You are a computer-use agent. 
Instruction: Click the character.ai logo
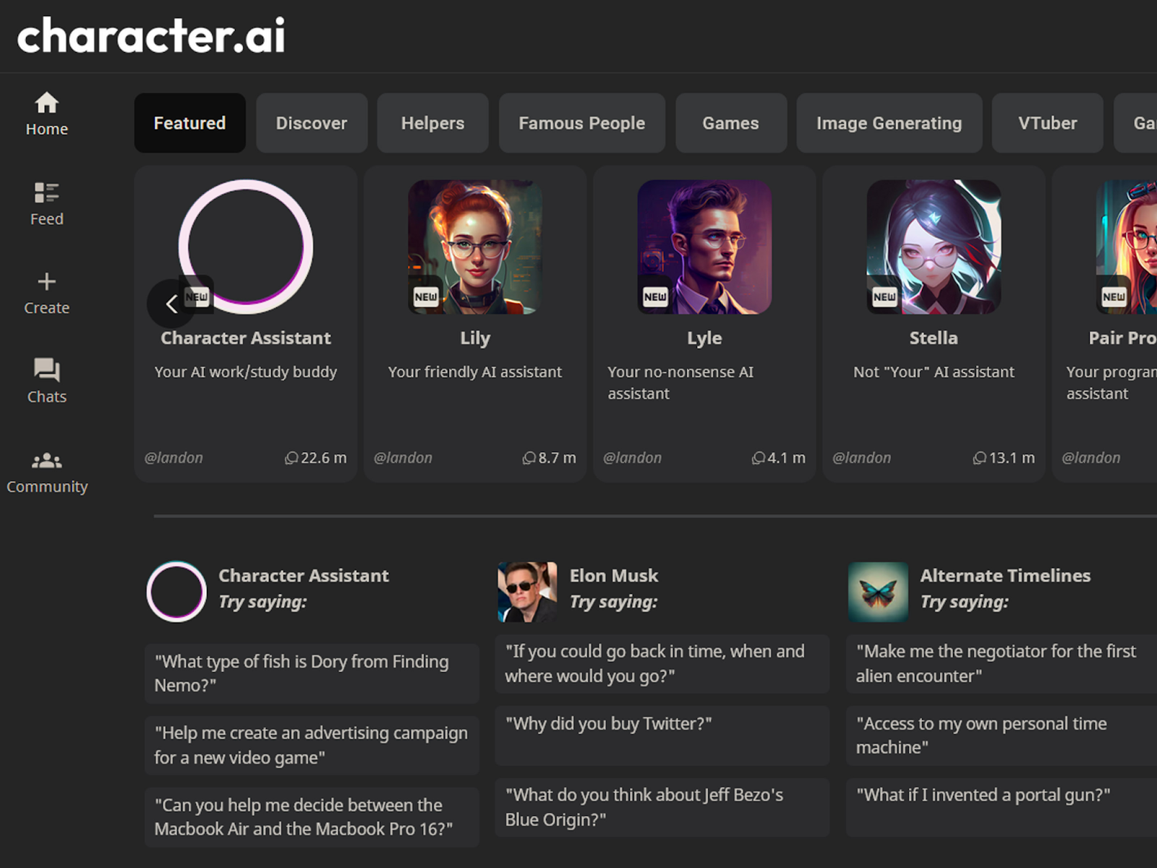click(x=151, y=36)
